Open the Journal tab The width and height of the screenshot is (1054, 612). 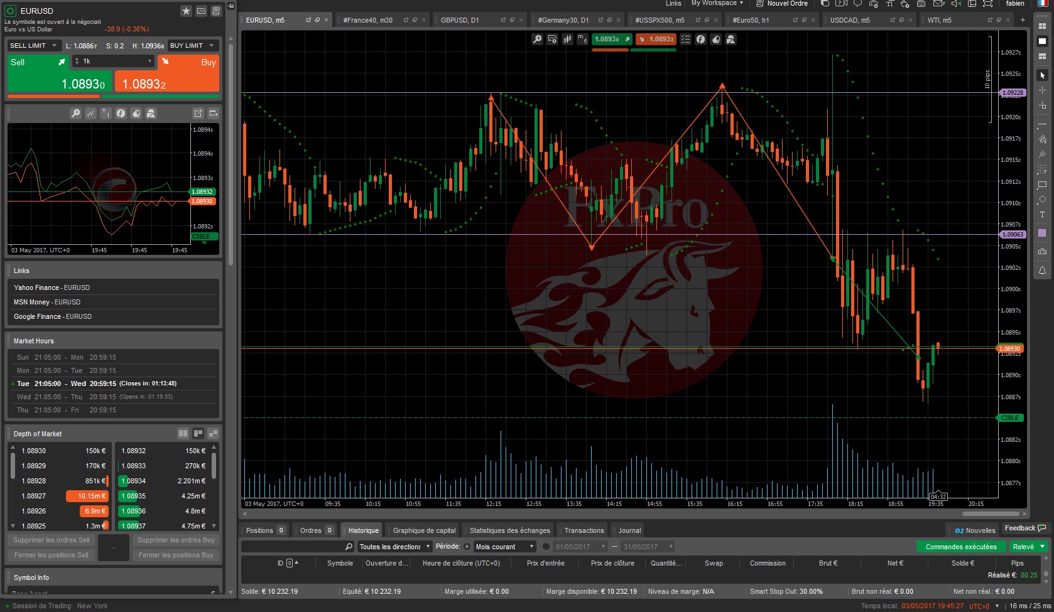(629, 530)
